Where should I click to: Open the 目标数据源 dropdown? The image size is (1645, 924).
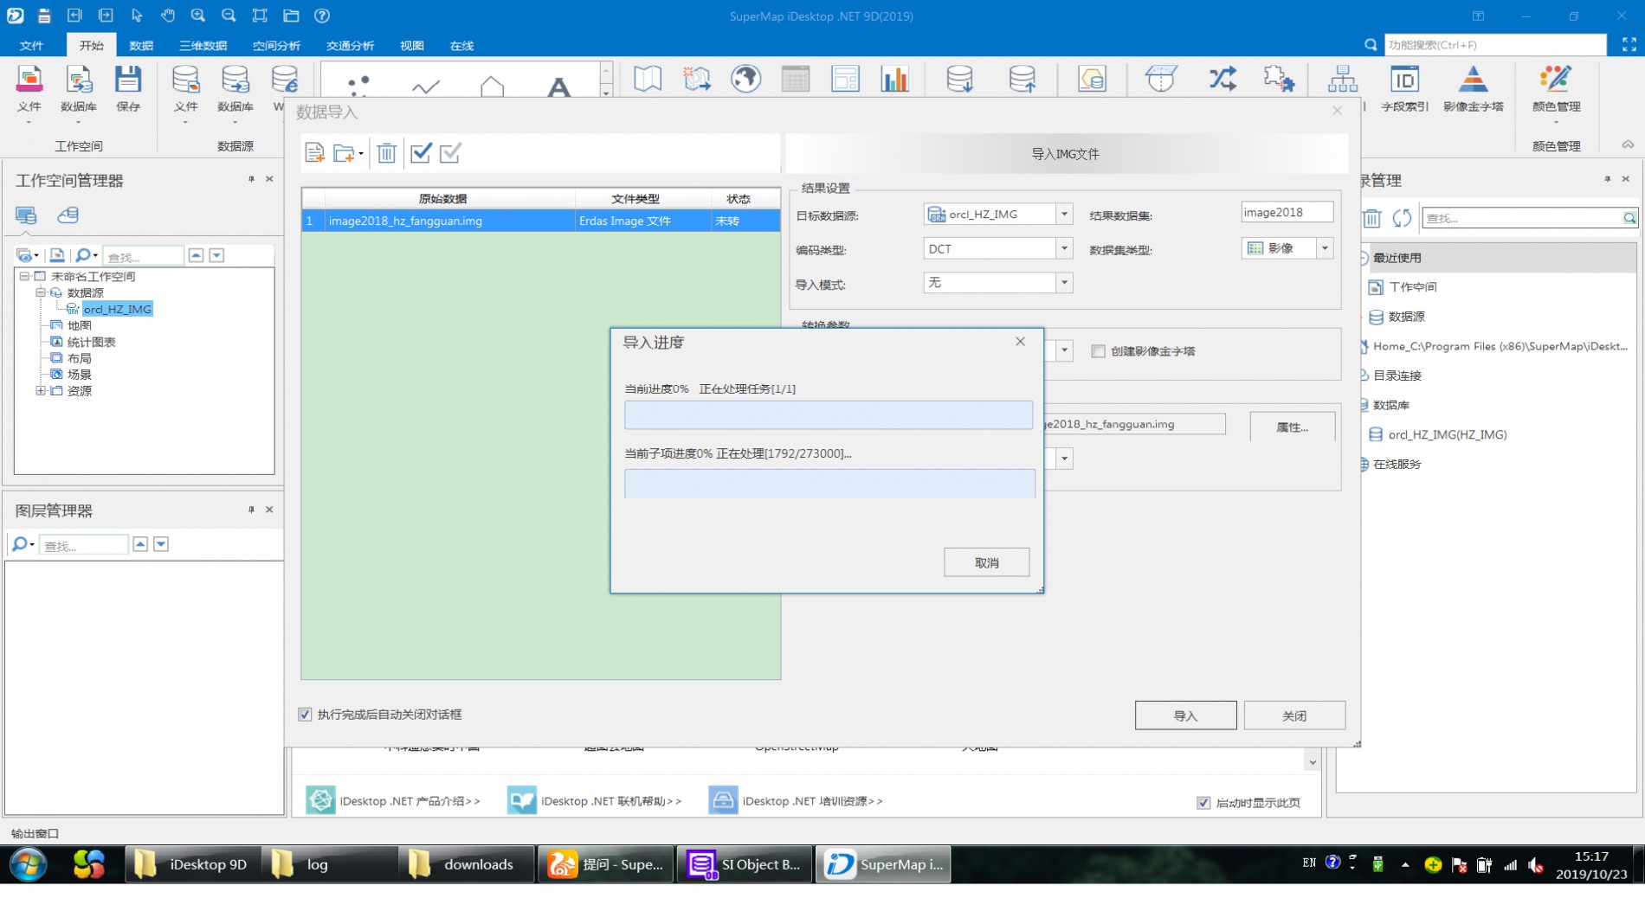coord(1064,214)
